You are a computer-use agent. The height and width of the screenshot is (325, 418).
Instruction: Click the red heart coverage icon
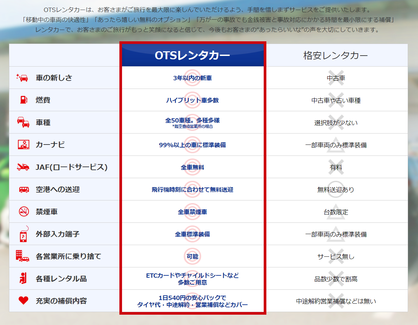click(23, 300)
